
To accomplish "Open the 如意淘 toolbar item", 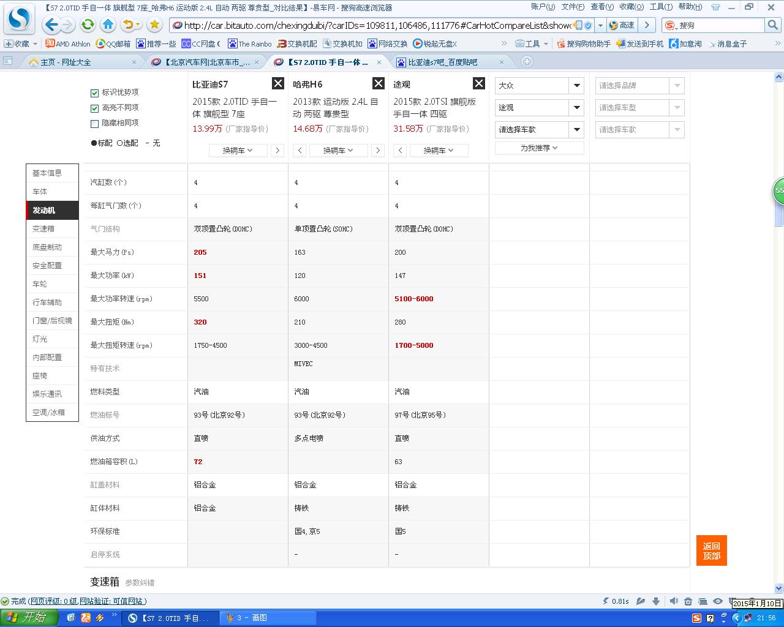I will click(685, 44).
